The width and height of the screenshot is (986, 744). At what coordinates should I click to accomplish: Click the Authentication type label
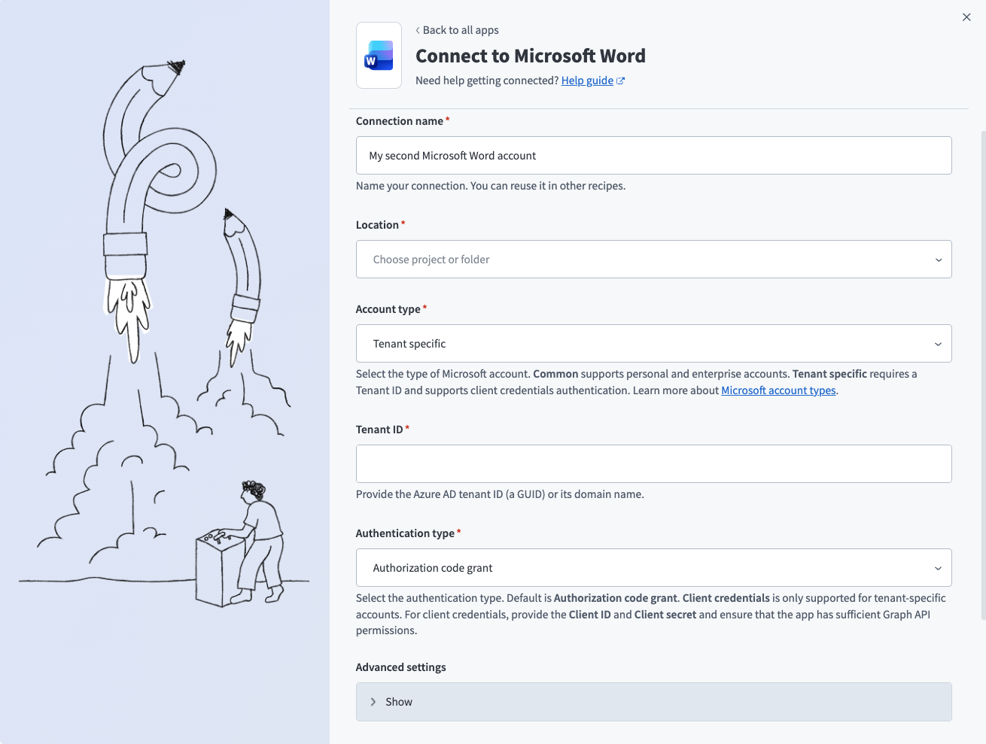[x=405, y=533]
